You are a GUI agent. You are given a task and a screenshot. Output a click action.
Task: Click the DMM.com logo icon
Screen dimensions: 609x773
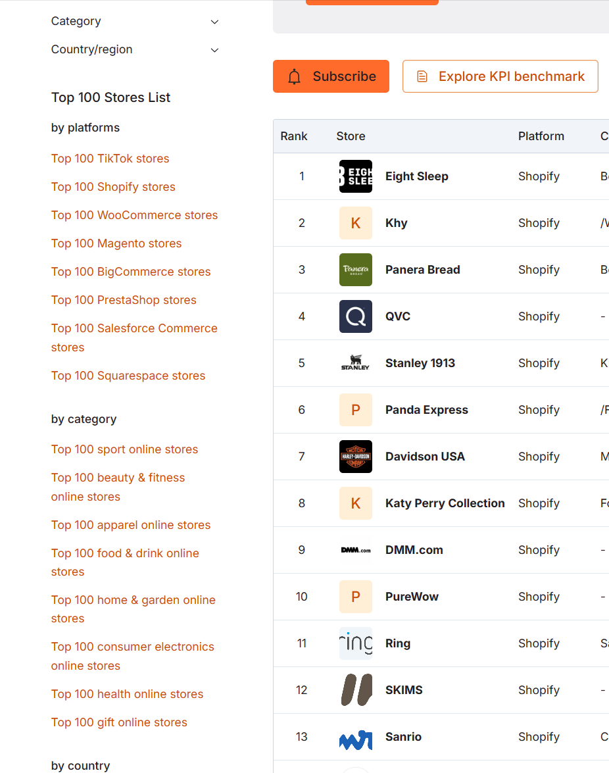(x=356, y=550)
